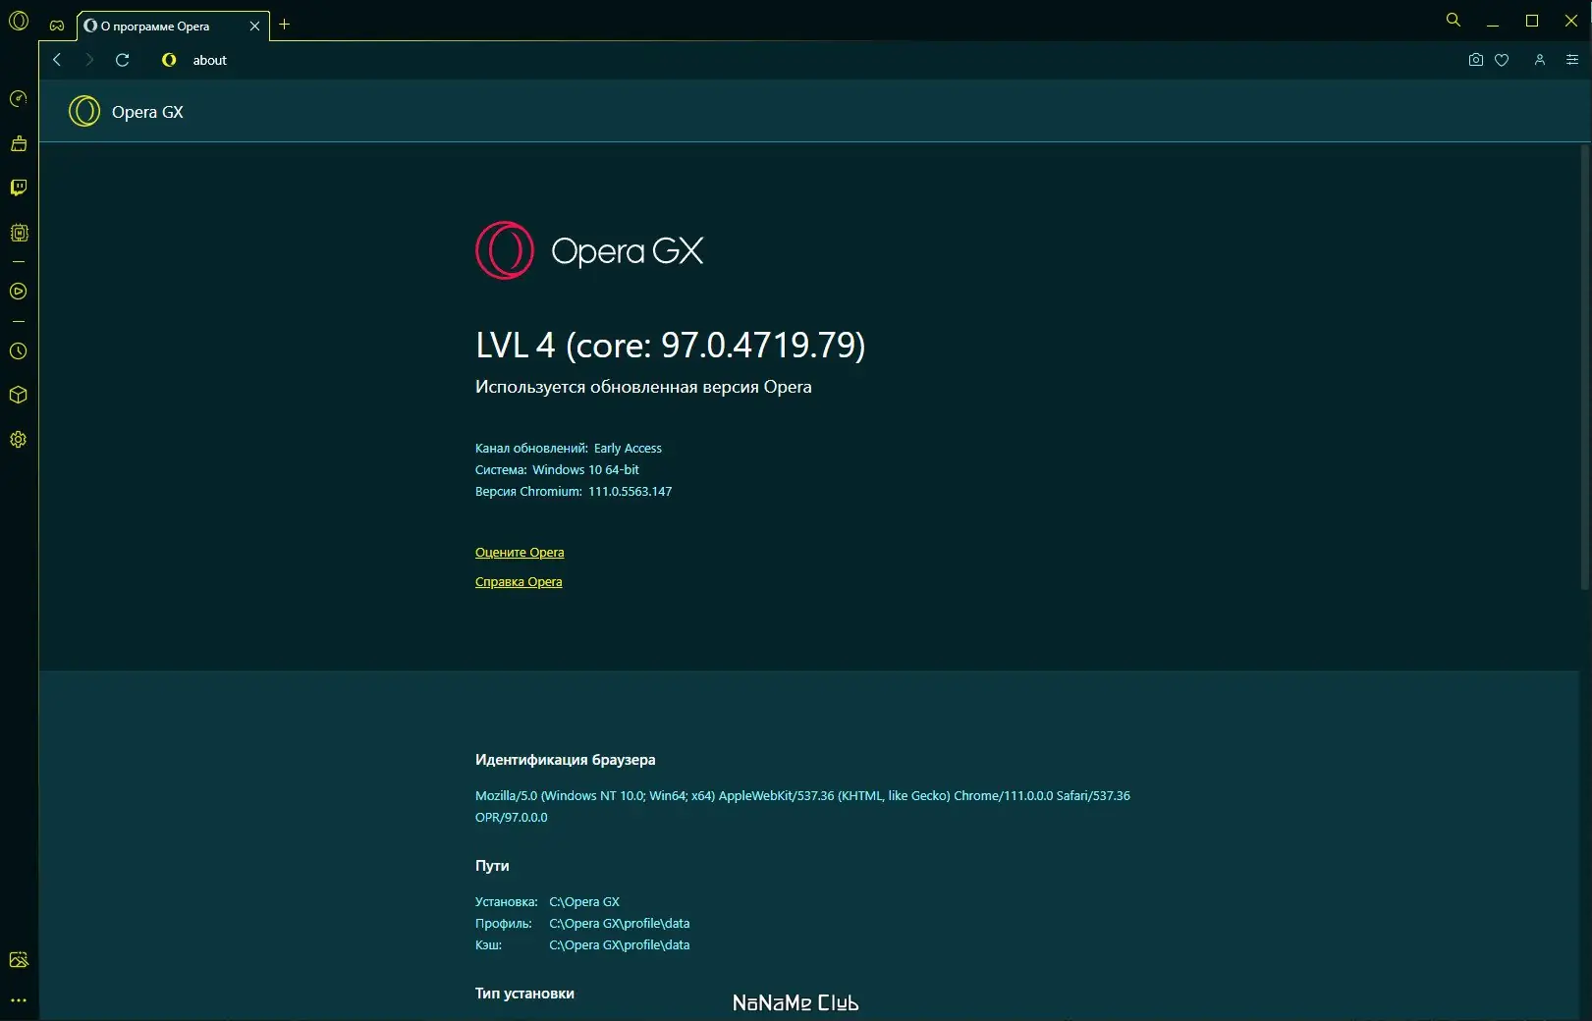Open GX Corner gamepad icon
1592x1021 pixels.
click(57, 26)
